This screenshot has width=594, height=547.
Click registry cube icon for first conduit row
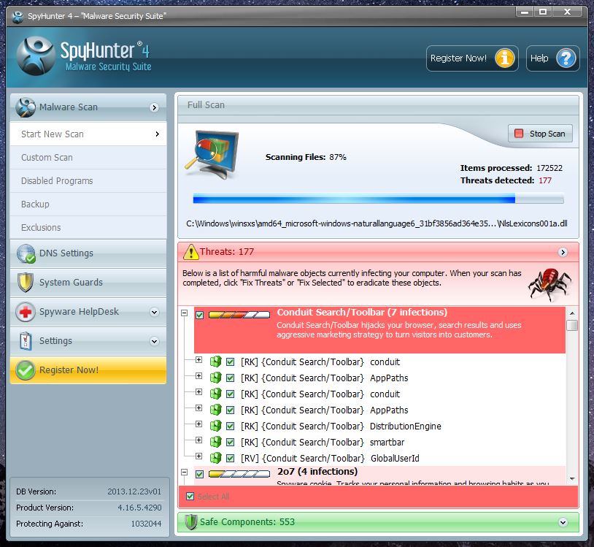215,362
